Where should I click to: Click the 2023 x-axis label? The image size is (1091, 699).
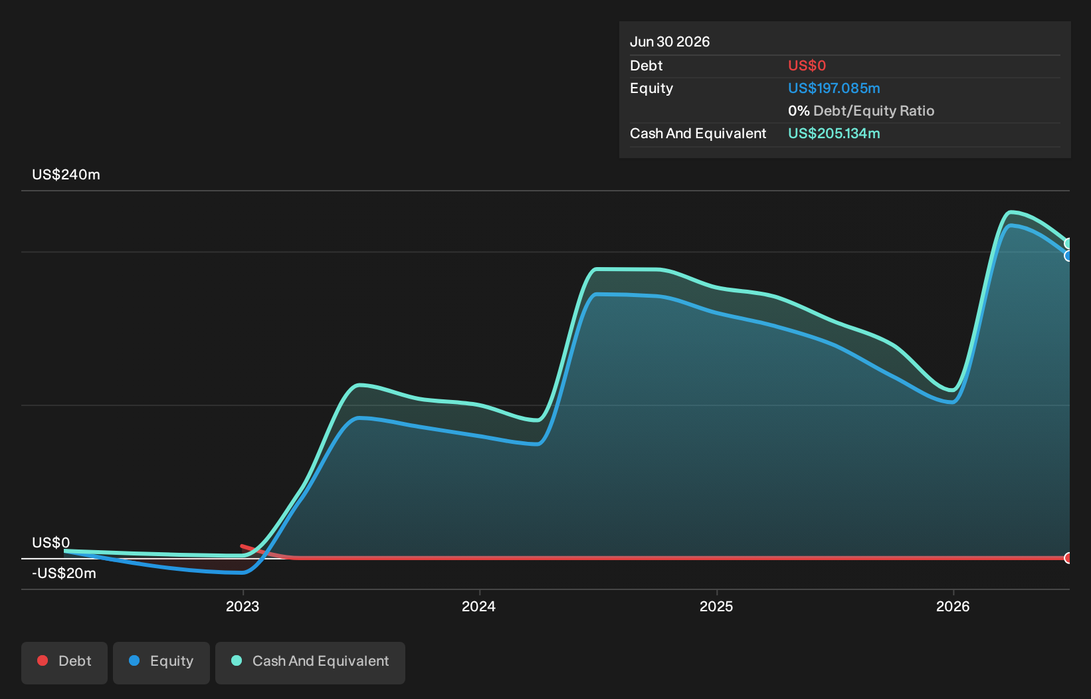click(243, 606)
